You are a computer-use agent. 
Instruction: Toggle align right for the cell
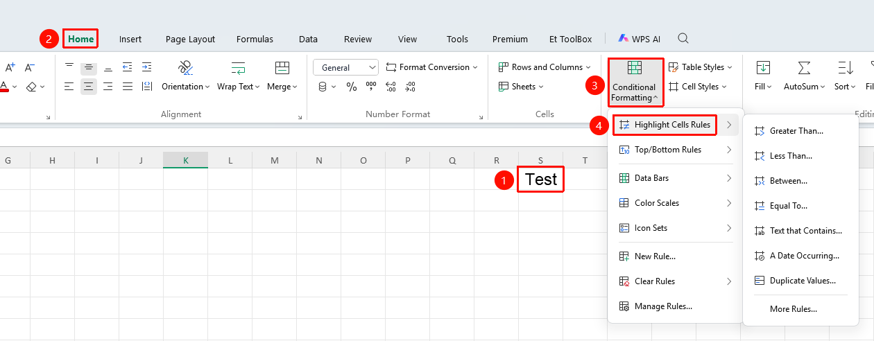[108, 87]
